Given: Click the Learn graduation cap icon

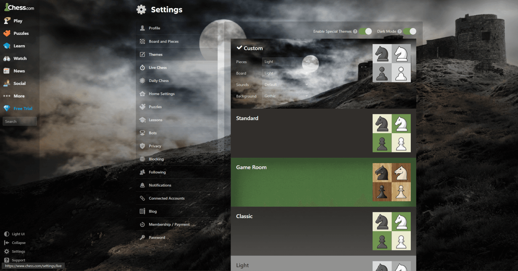Looking at the screenshot, I should pos(7,46).
